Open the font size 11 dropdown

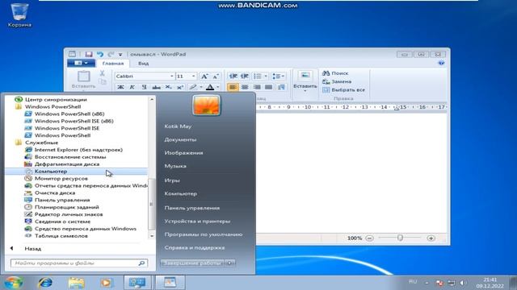tap(194, 77)
